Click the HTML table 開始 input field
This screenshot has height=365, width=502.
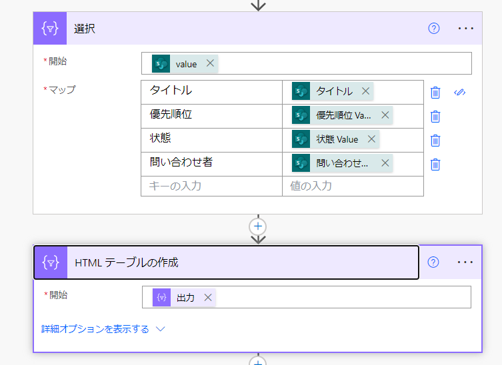(x=307, y=297)
